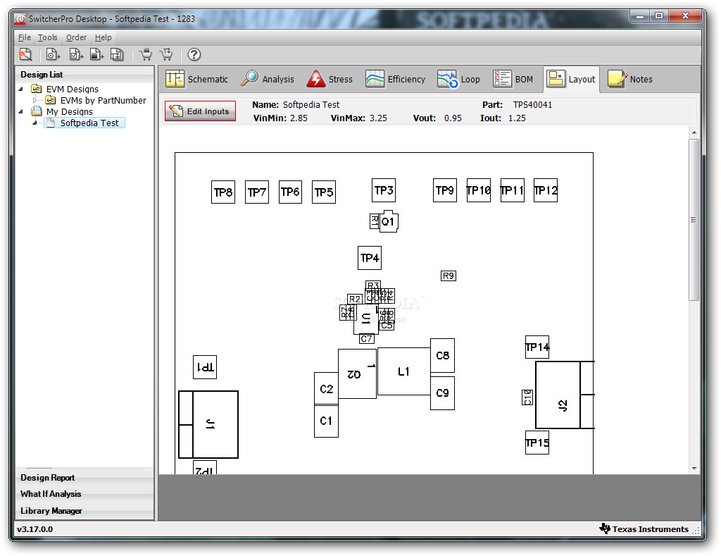The height and width of the screenshot is (556, 721).
Task: Click the L1 inductor footprint
Action: (403, 371)
